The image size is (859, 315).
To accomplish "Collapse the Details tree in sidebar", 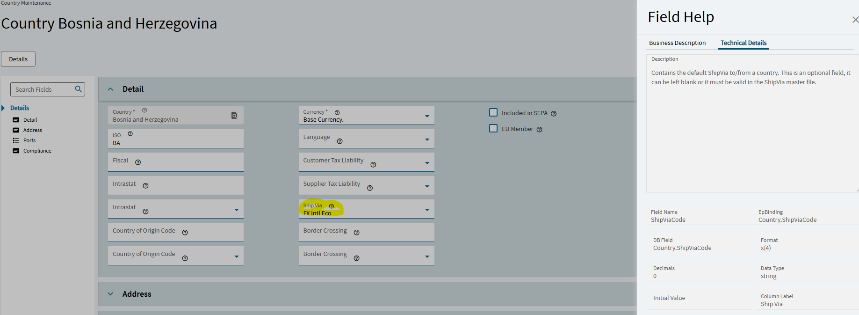I will pyautogui.click(x=3, y=108).
